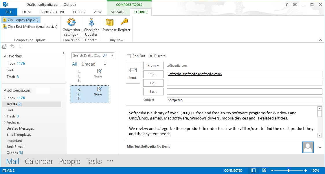
Task: Click the Register key icon
Action: tap(124, 22)
